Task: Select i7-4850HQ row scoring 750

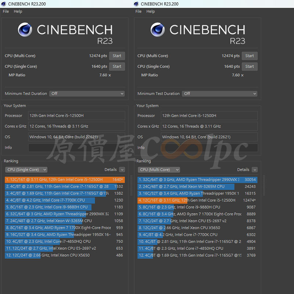Action: tap(65, 241)
